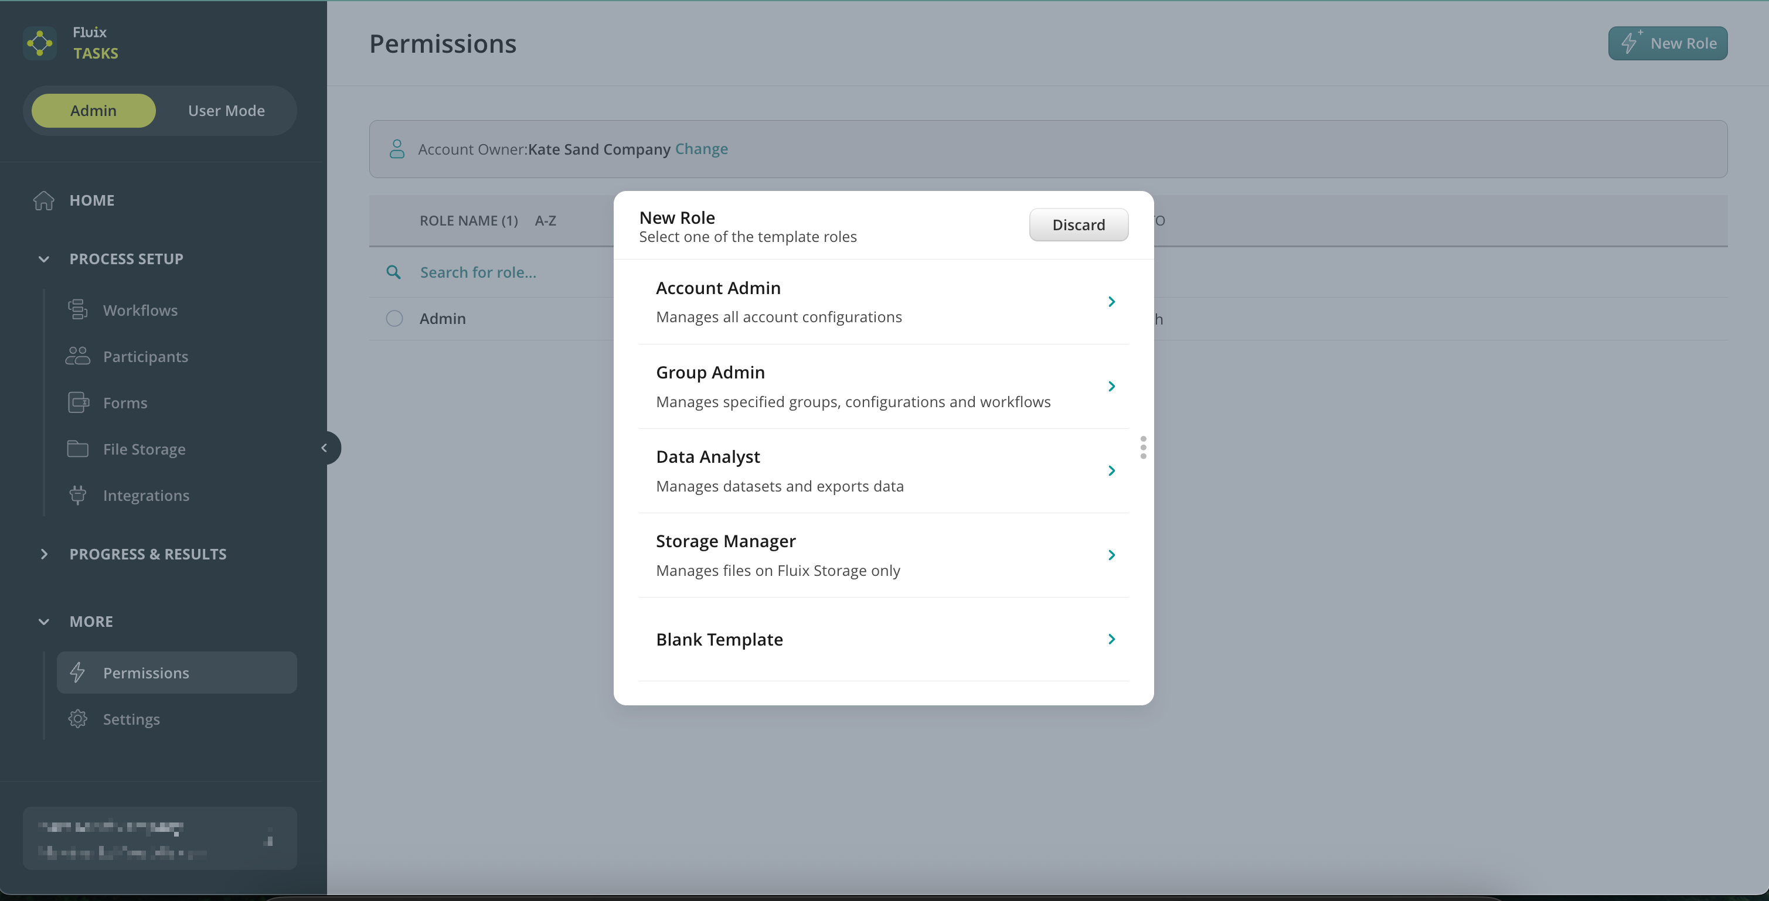The width and height of the screenshot is (1769, 901).
Task: Choose the Account Admin template role
Action: [x=883, y=302]
